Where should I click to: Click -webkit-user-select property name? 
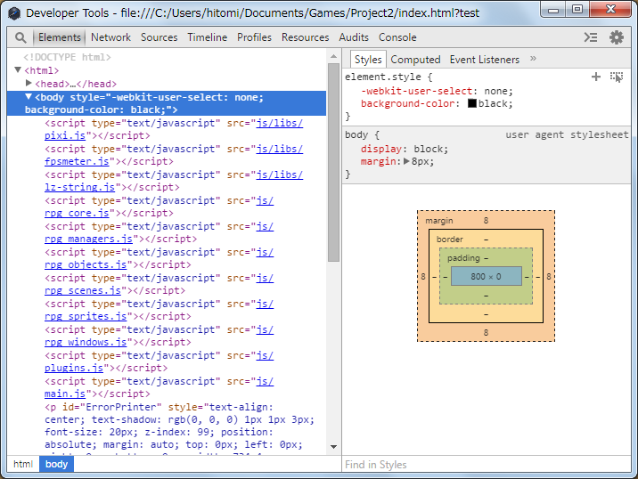417,91
